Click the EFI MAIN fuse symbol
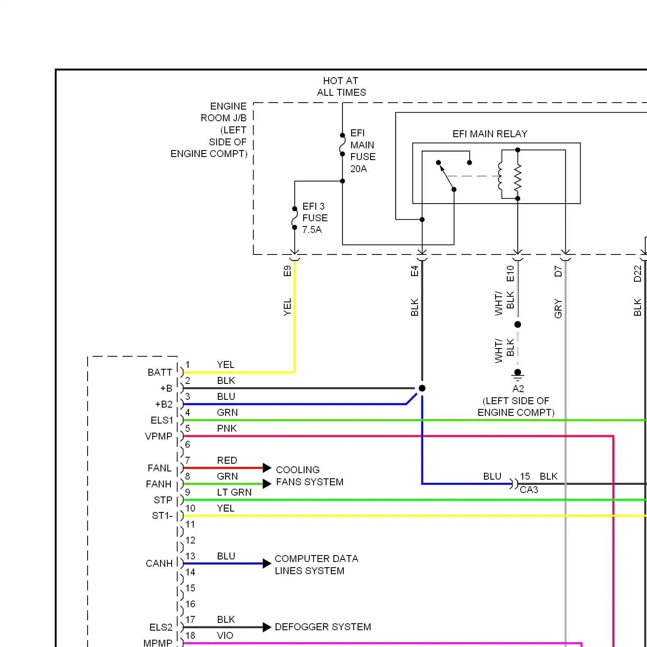 click(x=342, y=144)
